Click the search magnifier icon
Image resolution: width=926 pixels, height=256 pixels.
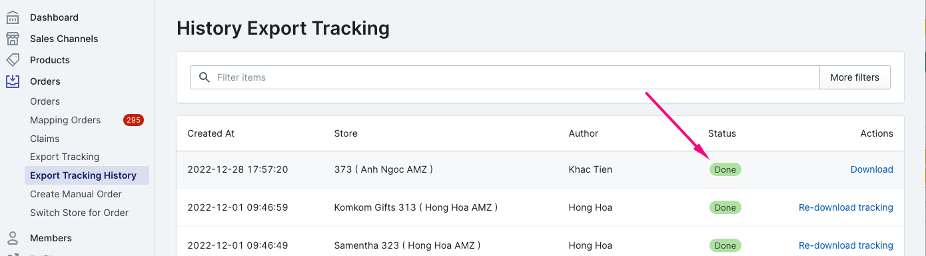point(205,77)
